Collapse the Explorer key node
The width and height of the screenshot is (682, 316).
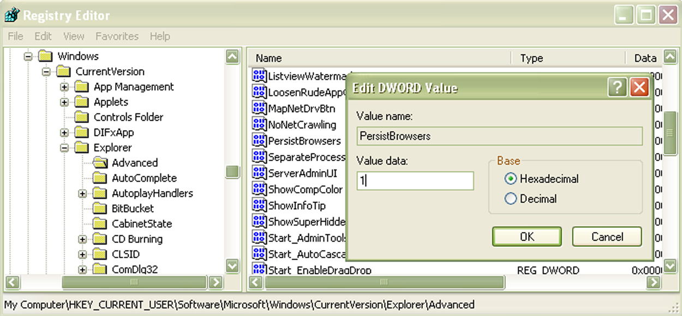pos(64,148)
